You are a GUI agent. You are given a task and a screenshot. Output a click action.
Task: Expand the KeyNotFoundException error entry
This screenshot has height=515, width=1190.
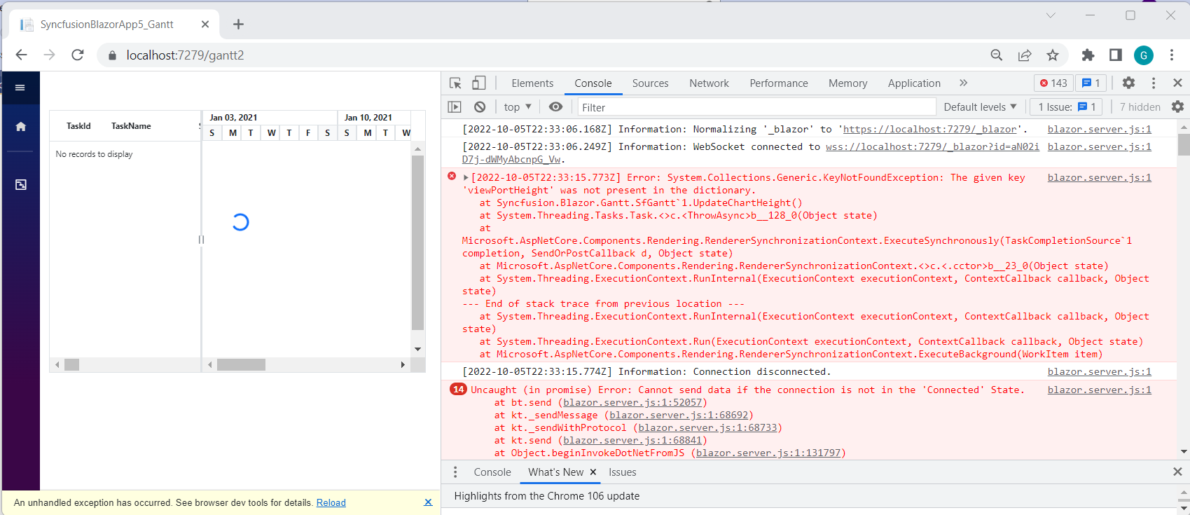click(x=466, y=178)
